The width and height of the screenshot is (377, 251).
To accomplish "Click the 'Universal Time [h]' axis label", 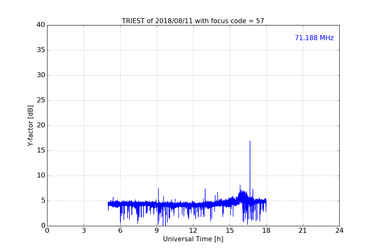I will 193,239.
